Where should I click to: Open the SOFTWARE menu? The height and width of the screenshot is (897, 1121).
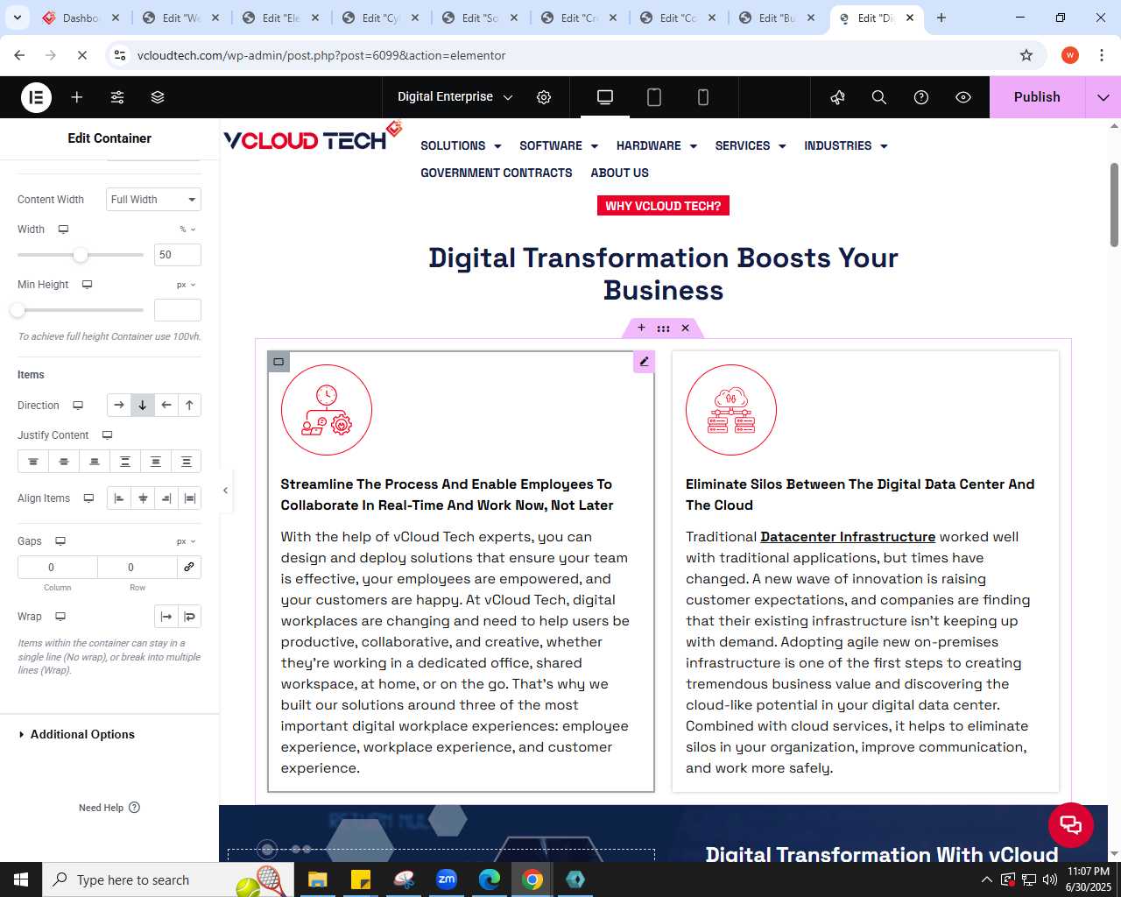[x=559, y=145]
